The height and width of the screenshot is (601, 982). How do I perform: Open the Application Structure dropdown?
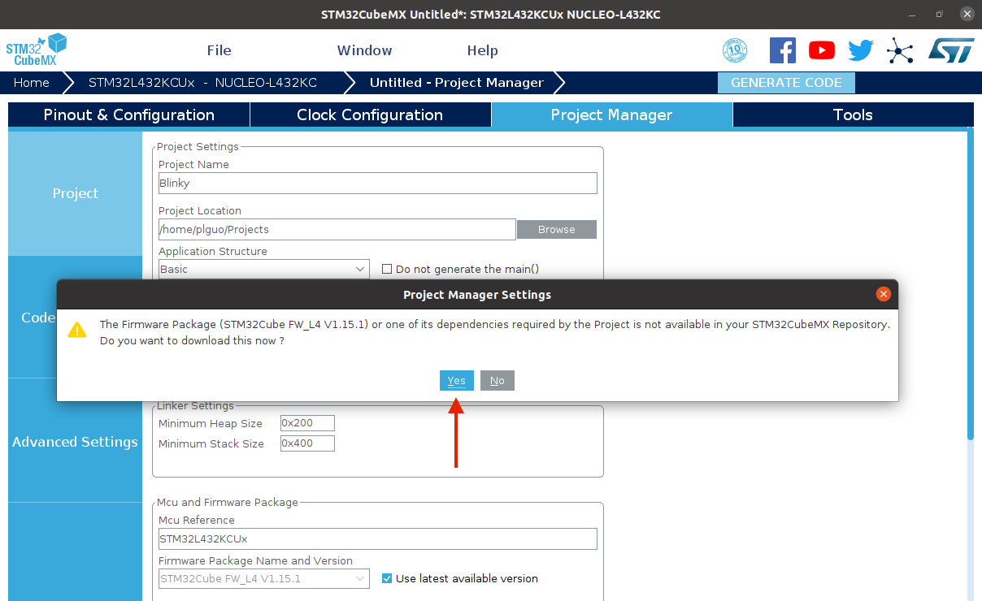click(x=358, y=269)
